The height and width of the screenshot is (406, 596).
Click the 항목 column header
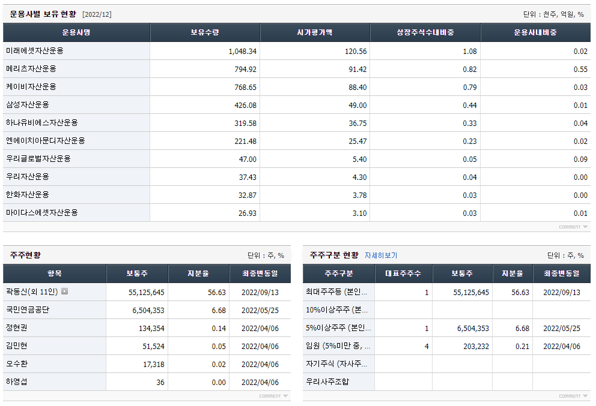click(x=55, y=273)
